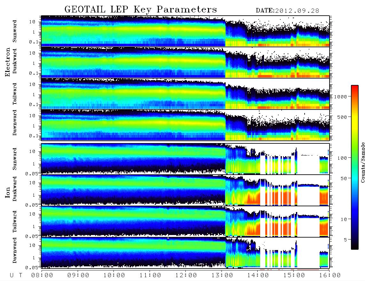The height and width of the screenshot is (281, 365).
Task: Click the Electron "Sunward" panel label
Action: click(15, 31)
